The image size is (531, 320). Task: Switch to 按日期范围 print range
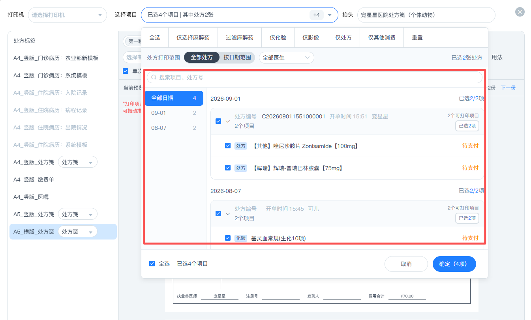click(x=237, y=58)
